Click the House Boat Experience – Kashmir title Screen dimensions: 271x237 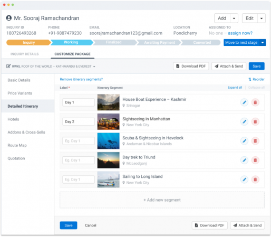coord(154,99)
